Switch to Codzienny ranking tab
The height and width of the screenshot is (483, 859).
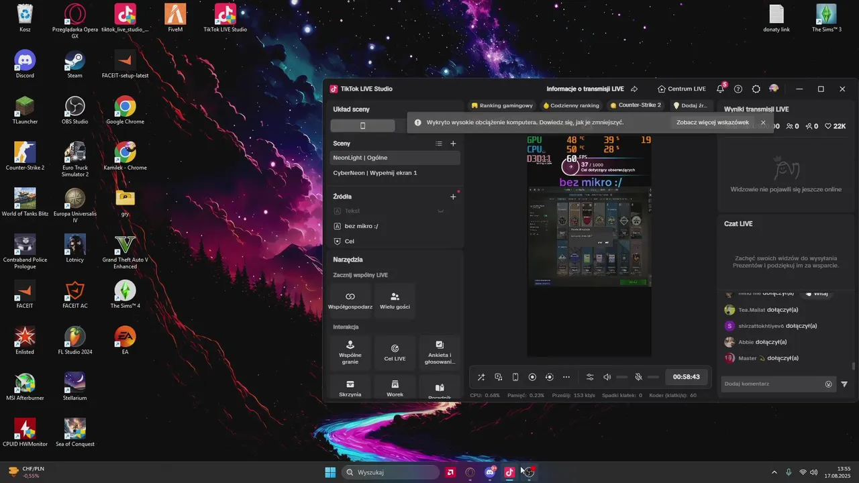[x=571, y=105]
